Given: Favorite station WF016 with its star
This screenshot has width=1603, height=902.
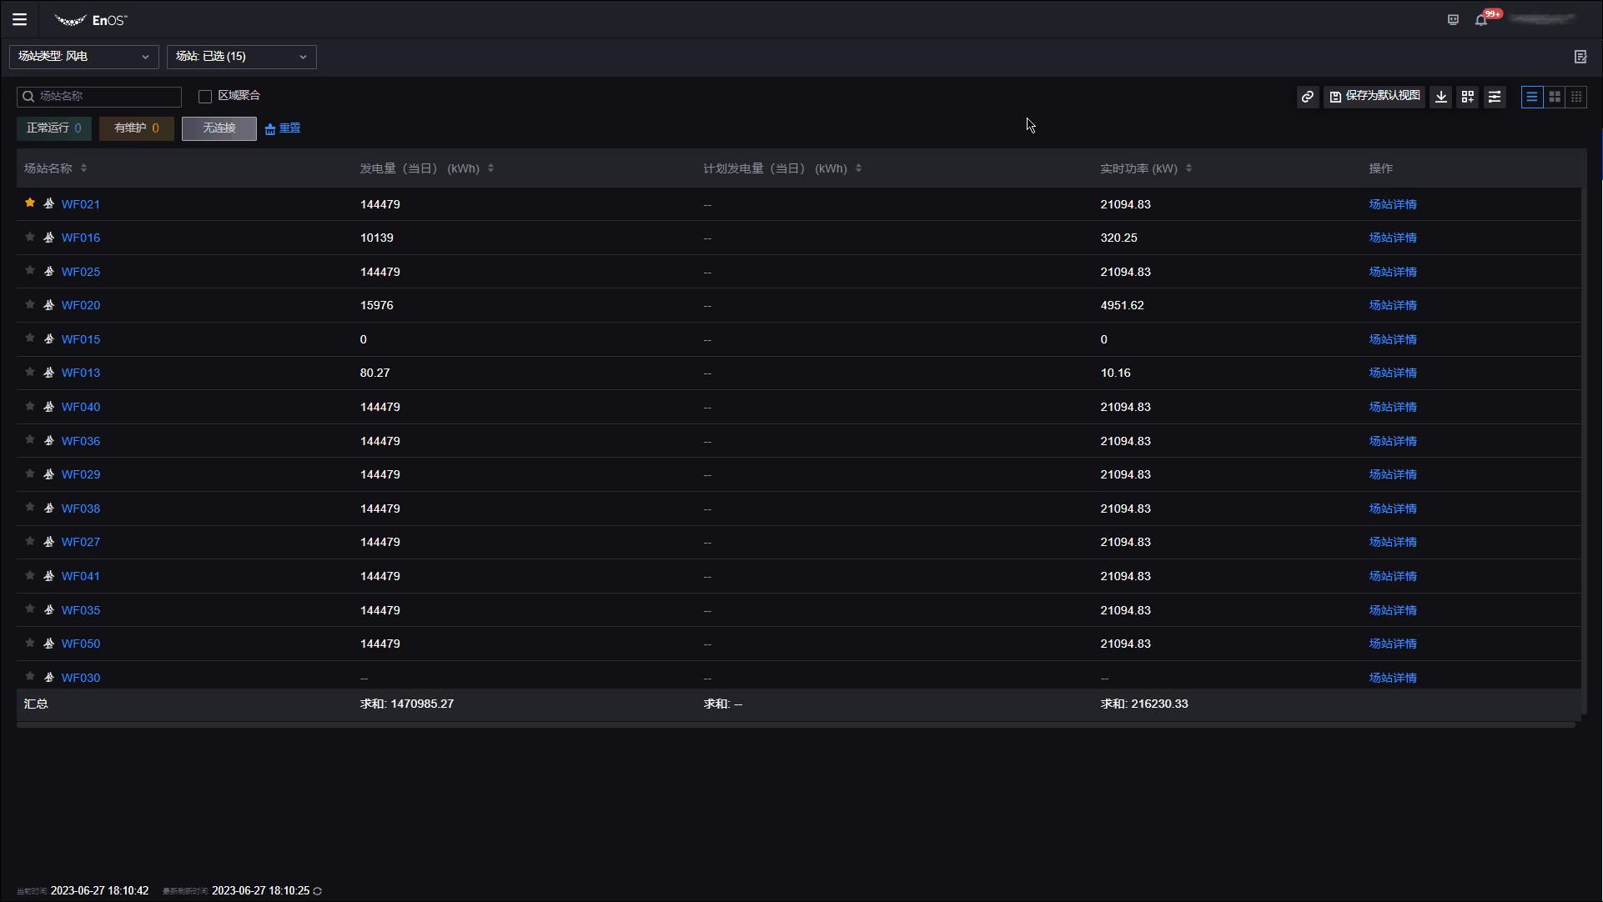Looking at the screenshot, I should (30, 237).
